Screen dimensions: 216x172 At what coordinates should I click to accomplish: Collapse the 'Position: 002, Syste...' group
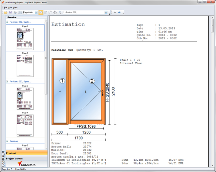[x=7, y=22]
